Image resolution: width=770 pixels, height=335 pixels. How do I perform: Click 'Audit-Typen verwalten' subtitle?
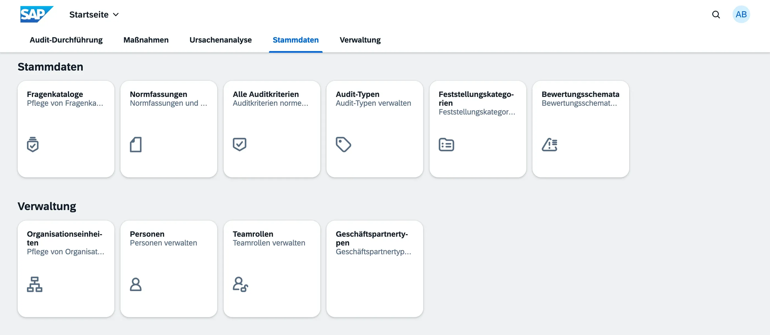373,103
